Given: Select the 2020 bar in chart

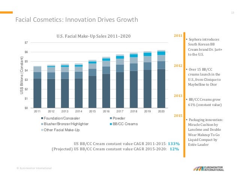Looking at the screenshot, I should (161, 79).
